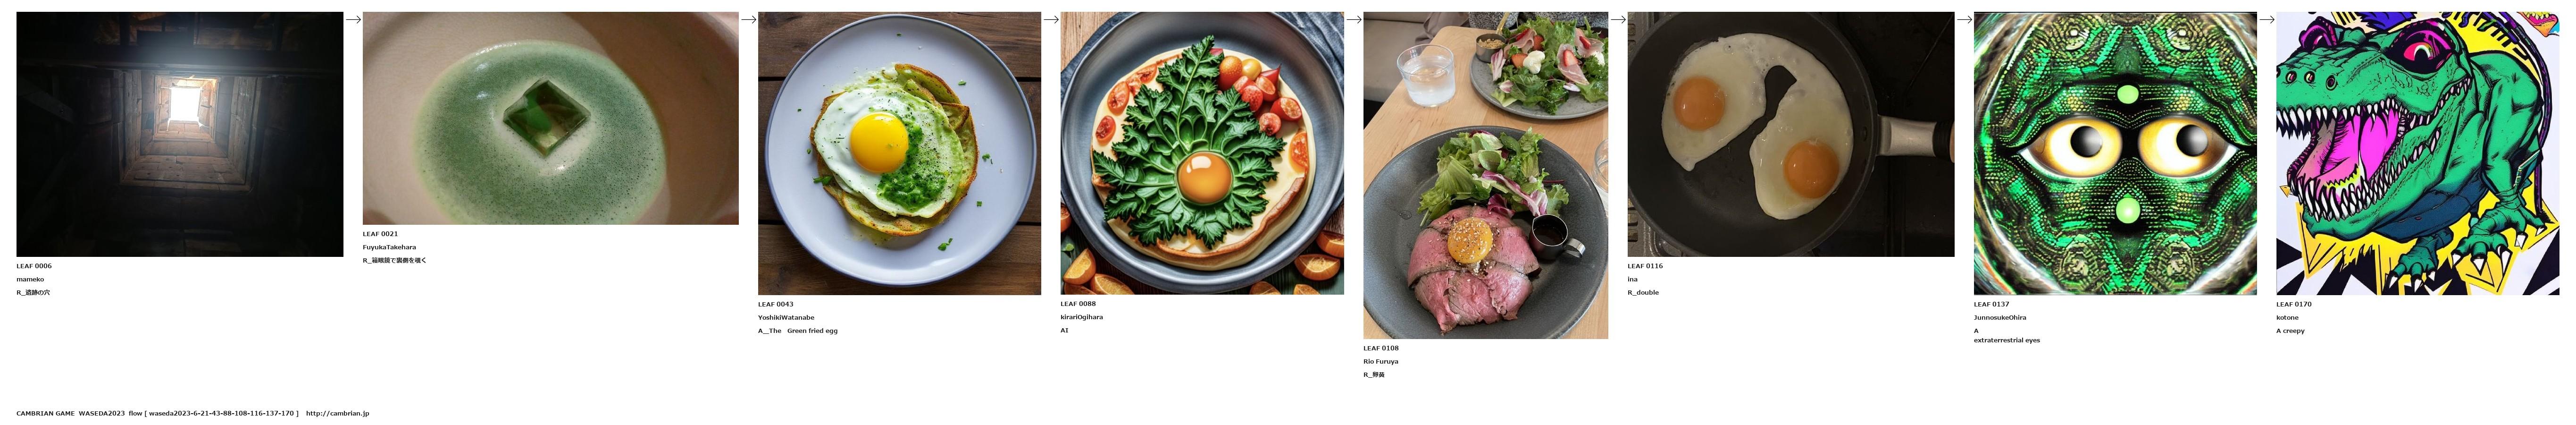Open the green fried egg image
The width and height of the screenshot is (2576, 425).
coord(899,153)
